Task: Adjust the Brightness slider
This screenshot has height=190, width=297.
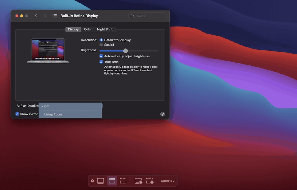Action: (x=125, y=51)
